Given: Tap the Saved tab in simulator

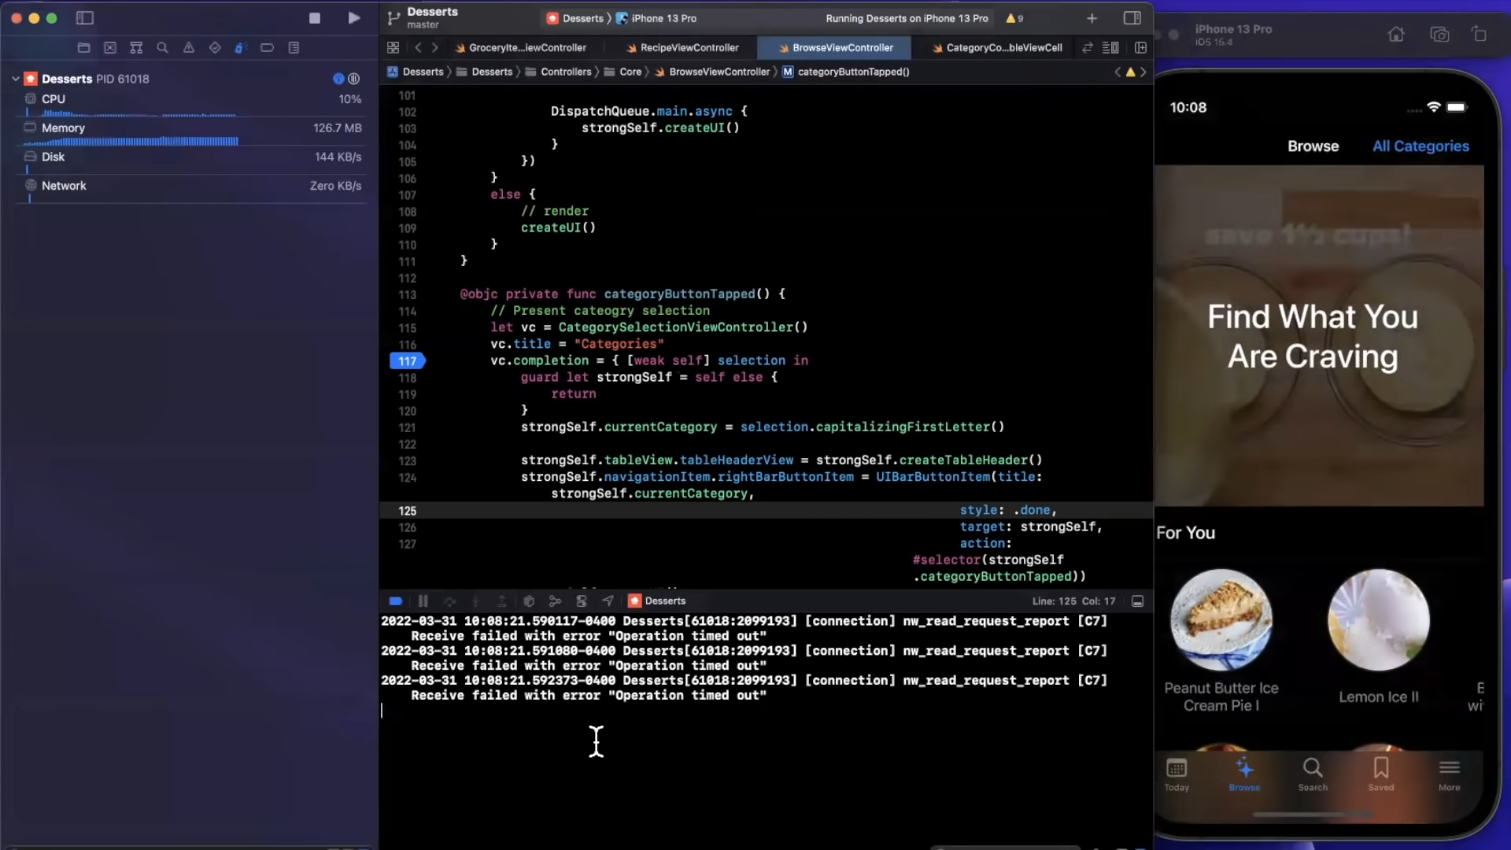Looking at the screenshot, I should (1381, 774).
